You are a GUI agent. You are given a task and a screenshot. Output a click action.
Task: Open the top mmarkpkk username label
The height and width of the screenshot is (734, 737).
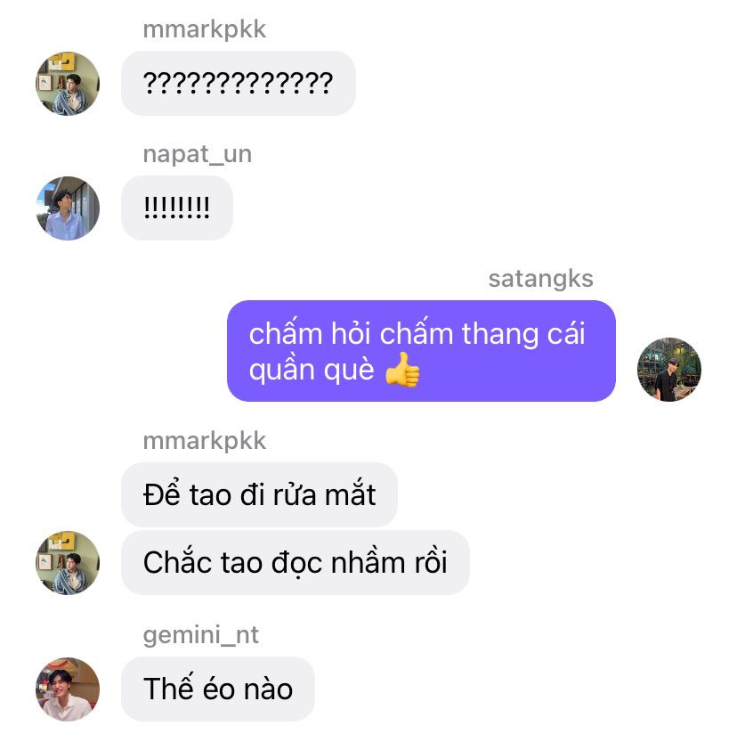205,29
